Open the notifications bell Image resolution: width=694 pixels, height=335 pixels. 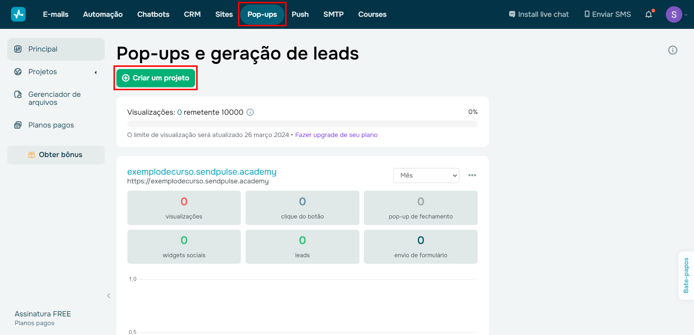[x=649, y=14]
